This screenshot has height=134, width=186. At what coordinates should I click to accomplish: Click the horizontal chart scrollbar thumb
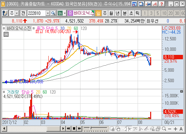(x=53, y=129)
